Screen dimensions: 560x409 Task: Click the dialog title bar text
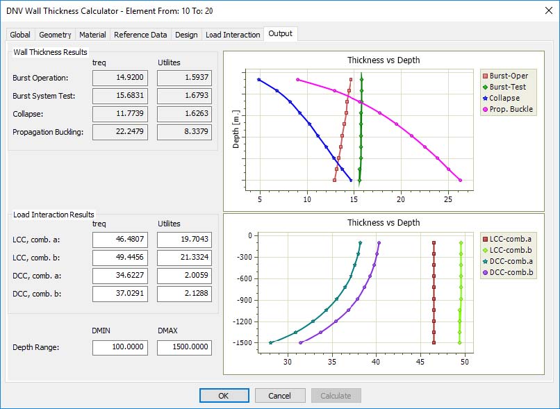109,11
